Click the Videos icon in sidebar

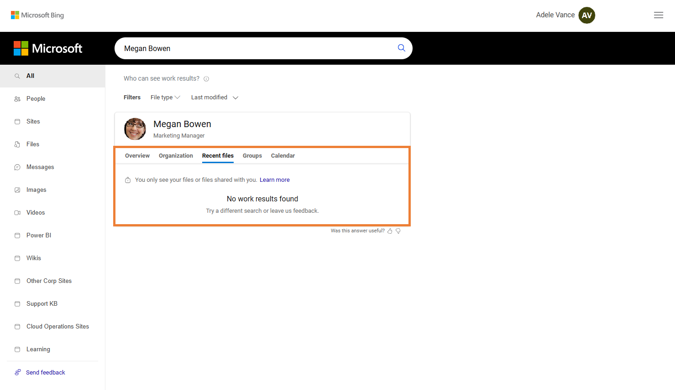pos(17,213)
